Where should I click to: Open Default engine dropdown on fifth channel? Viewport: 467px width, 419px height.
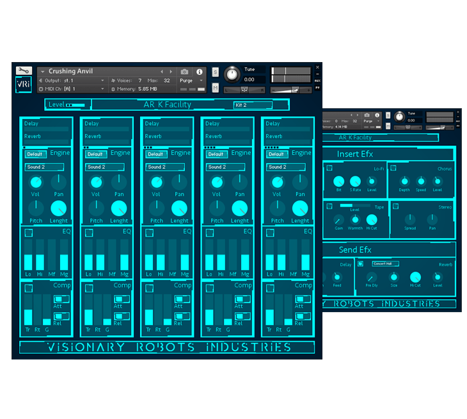[x=277, y=154]
